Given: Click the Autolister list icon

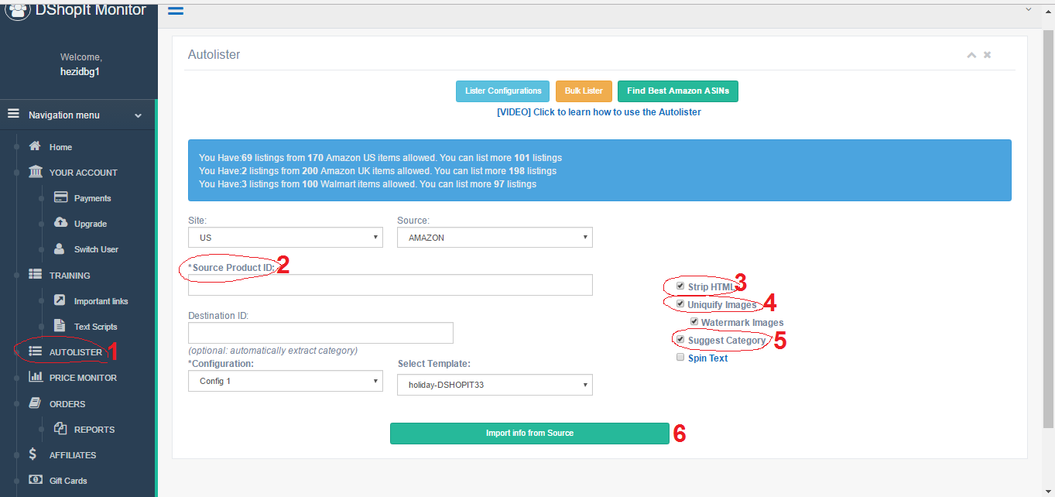Looking at the screenshot, I should click(36, 351).
